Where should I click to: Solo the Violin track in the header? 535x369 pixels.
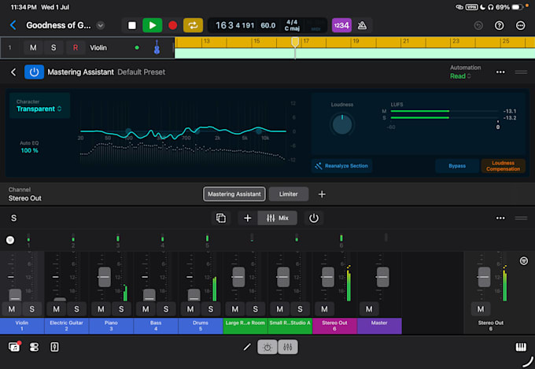point(53,48)
